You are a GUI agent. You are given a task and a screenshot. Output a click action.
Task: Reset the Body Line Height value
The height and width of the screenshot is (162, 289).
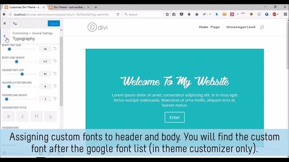coord(55,61)
